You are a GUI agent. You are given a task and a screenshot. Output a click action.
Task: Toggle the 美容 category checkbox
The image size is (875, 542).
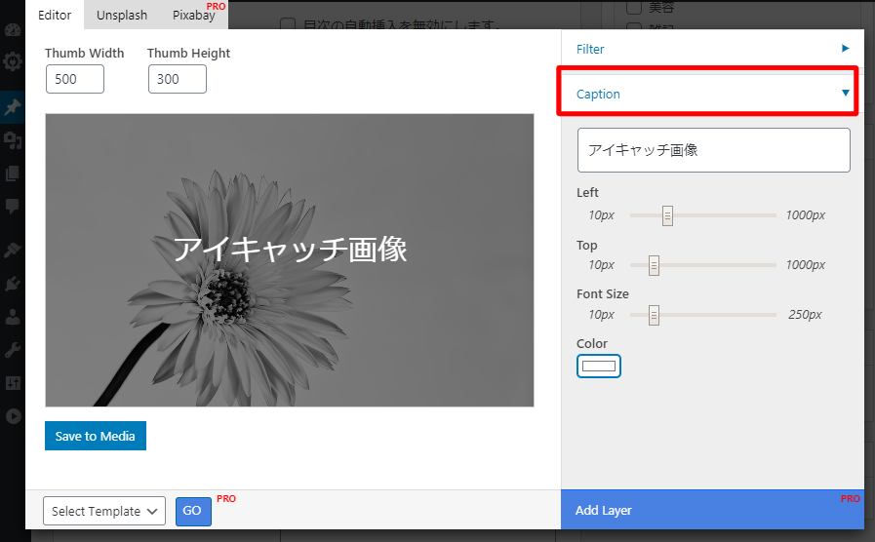(x=634, y=7)
